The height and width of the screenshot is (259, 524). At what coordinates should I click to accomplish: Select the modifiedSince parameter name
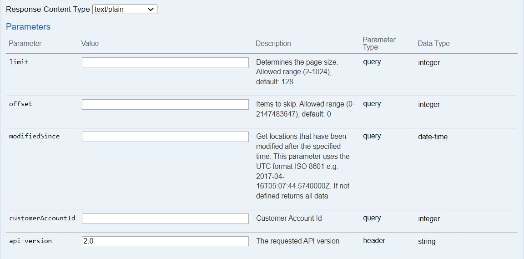tap(34, 136)
